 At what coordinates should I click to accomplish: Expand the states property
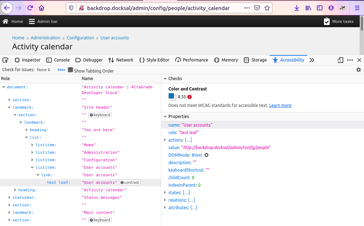(x=165, y=192)
